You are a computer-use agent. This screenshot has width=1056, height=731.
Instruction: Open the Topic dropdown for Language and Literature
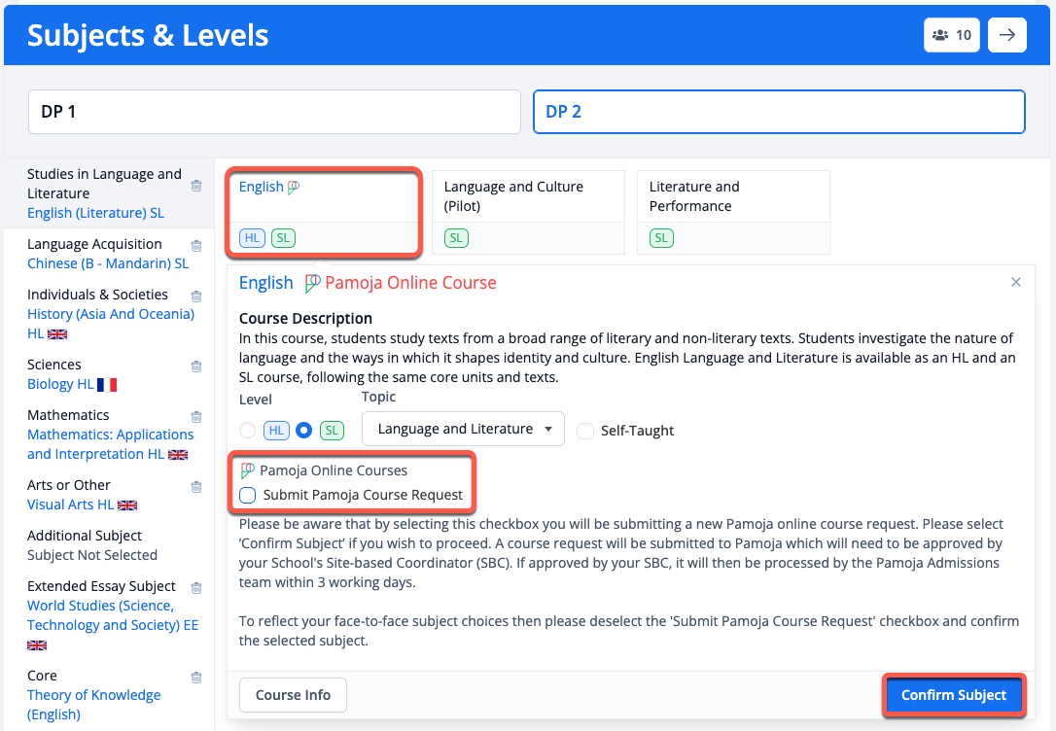pos(463,429)
